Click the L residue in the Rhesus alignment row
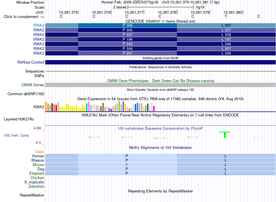 pos(225,160)
